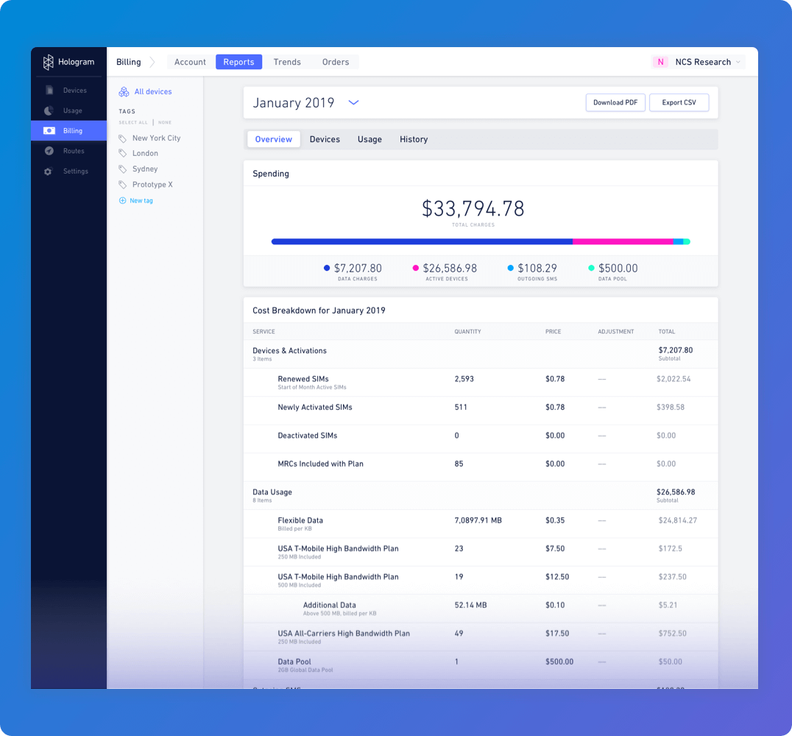792x736 pixels.
Task: Click the Data Pool row label
Action: click(x=294, y=662)
